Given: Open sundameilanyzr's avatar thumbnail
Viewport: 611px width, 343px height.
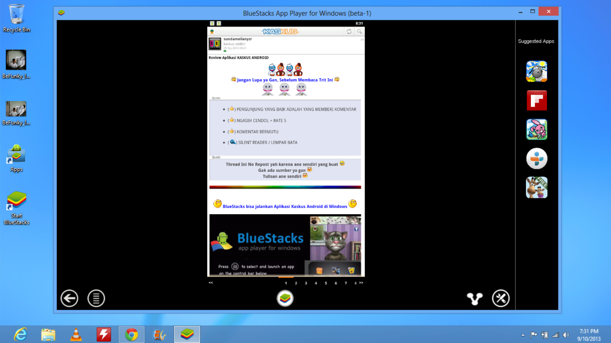Looking at the screenshot, I should pyautogui.click(x=215, y=44).
